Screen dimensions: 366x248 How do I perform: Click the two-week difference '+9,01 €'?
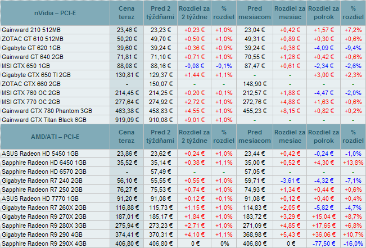tap(195, 120)
